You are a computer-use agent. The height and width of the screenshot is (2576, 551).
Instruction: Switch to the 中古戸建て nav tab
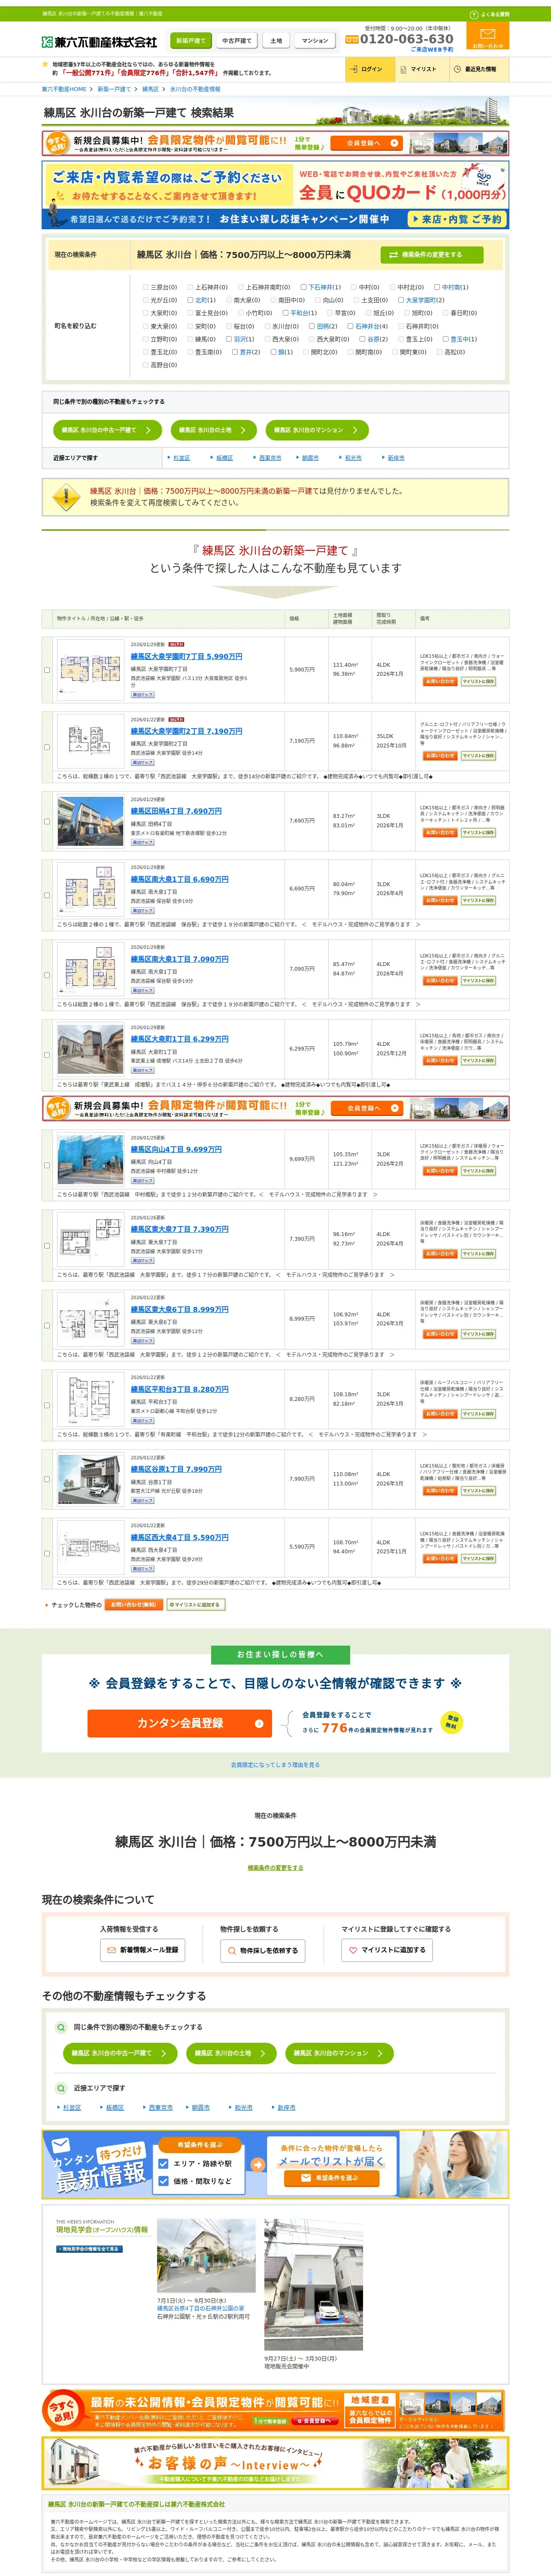[x=237, y=41]
